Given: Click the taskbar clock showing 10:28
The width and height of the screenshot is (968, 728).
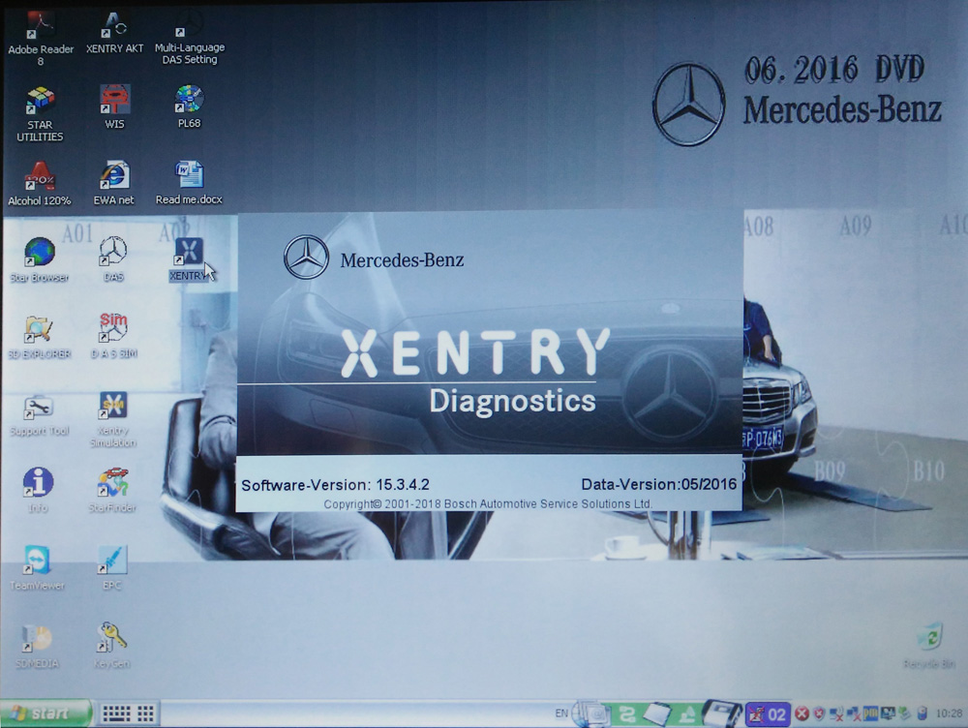Looking at the screenshot, I should click(949, 713).
